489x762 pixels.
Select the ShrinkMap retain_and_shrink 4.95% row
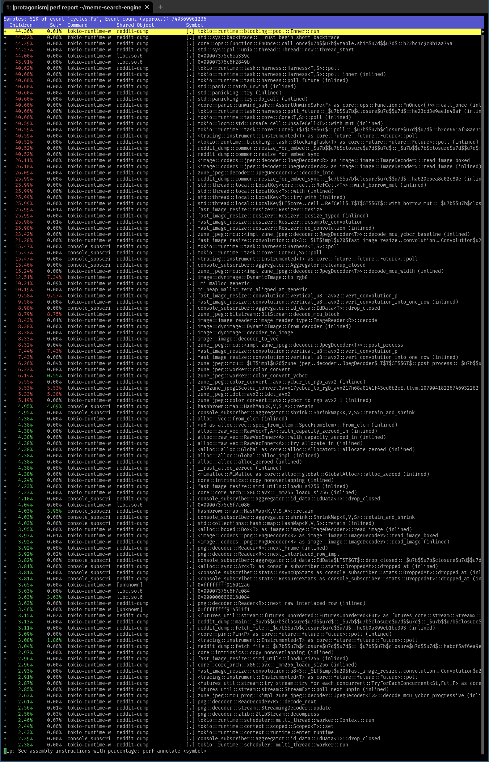point(243,412)
